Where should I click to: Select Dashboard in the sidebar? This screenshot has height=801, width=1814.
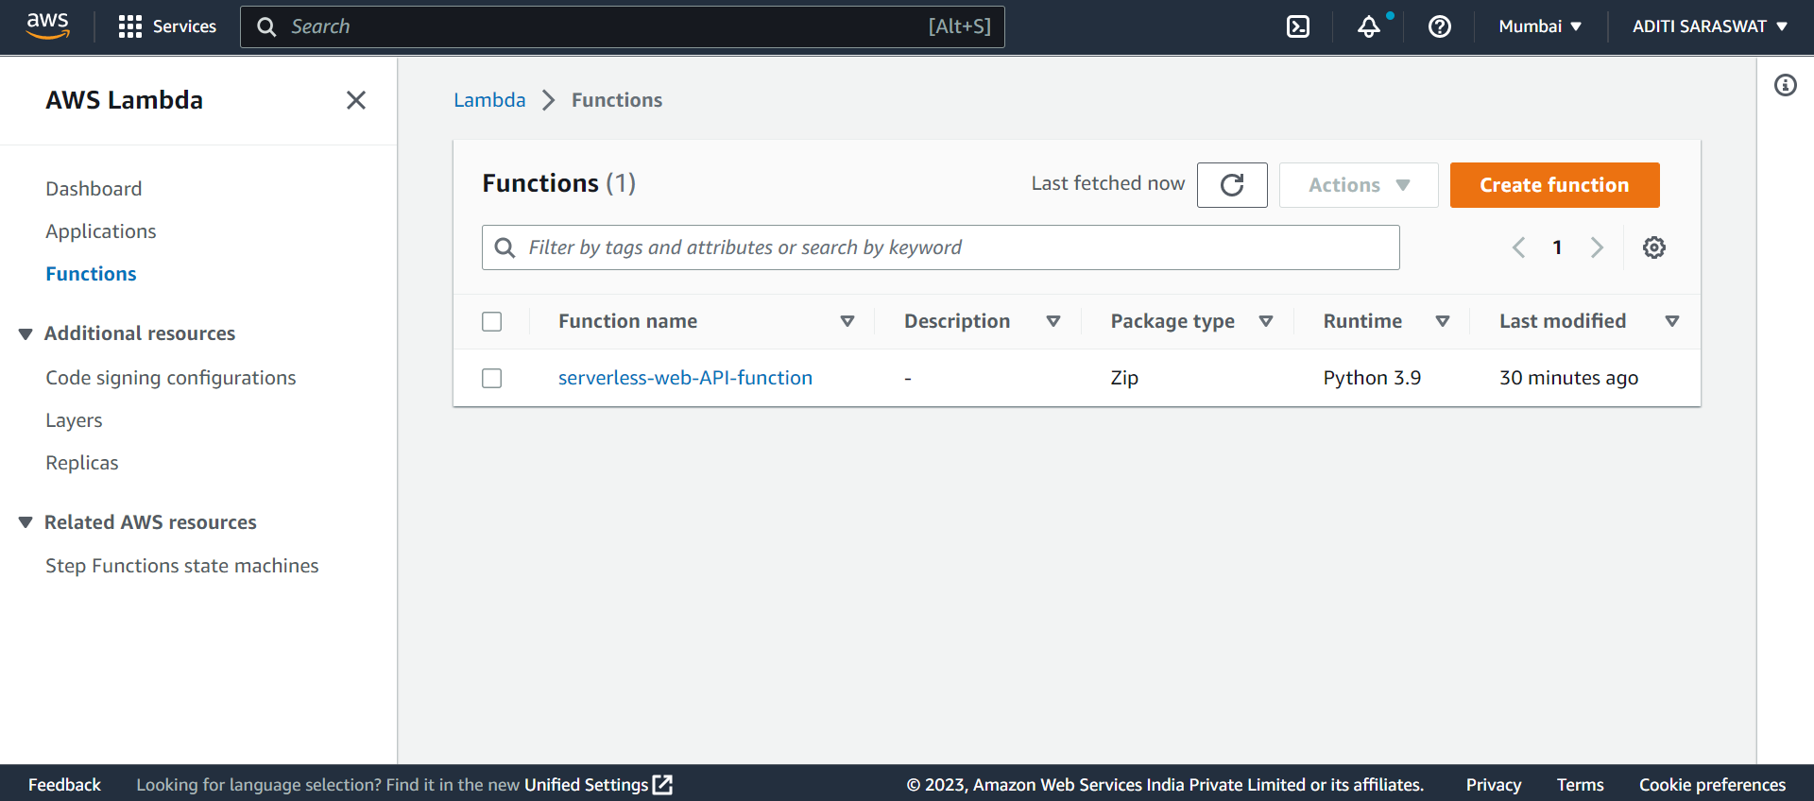click(94, 188)
